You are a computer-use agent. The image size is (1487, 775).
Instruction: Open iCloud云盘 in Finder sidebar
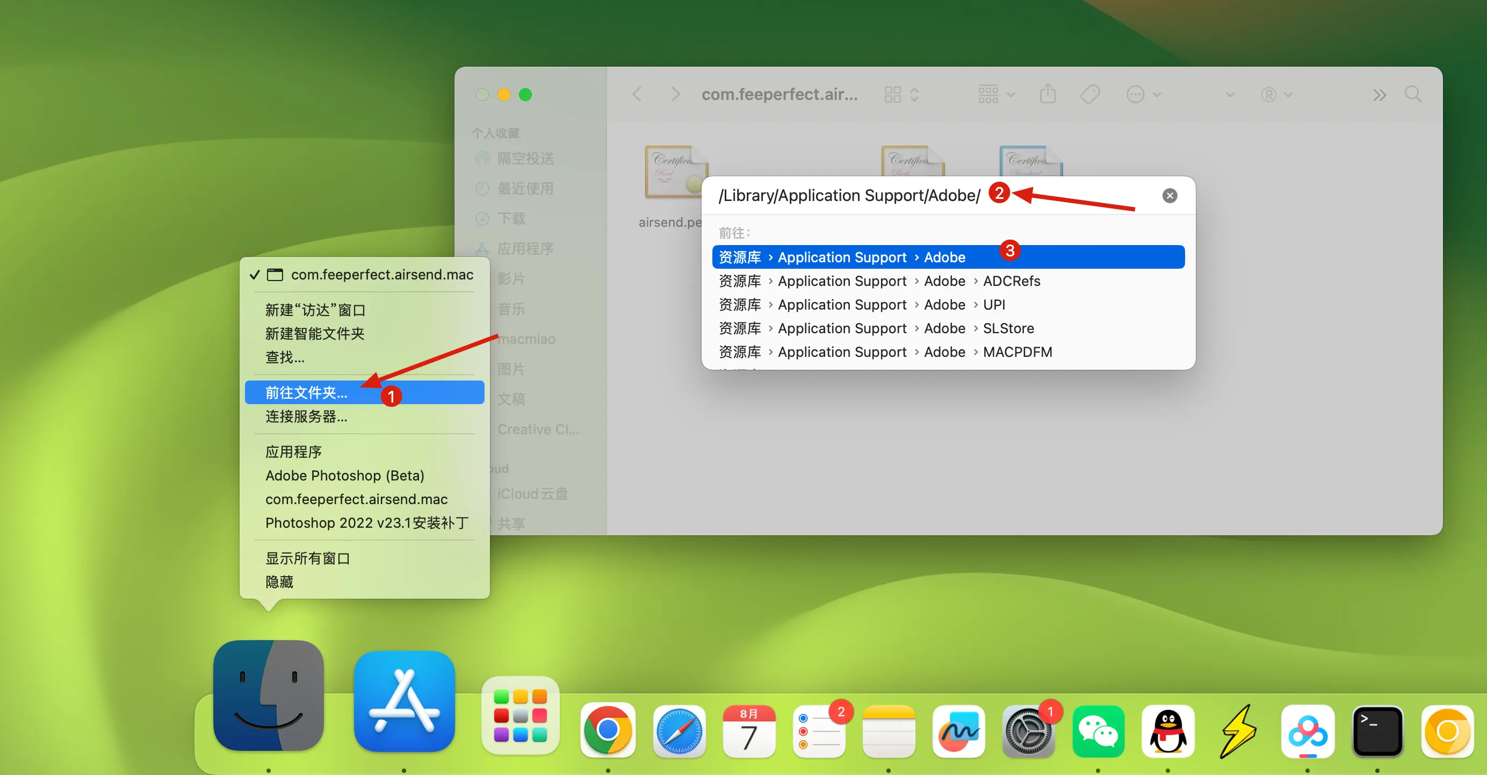pos(533,494)
